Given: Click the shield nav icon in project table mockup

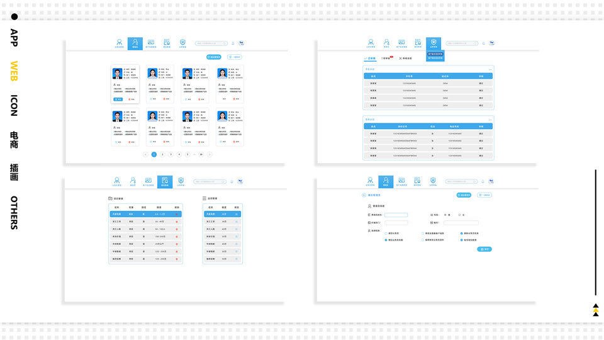Looking at the screenshot, I should coord(181,181).
